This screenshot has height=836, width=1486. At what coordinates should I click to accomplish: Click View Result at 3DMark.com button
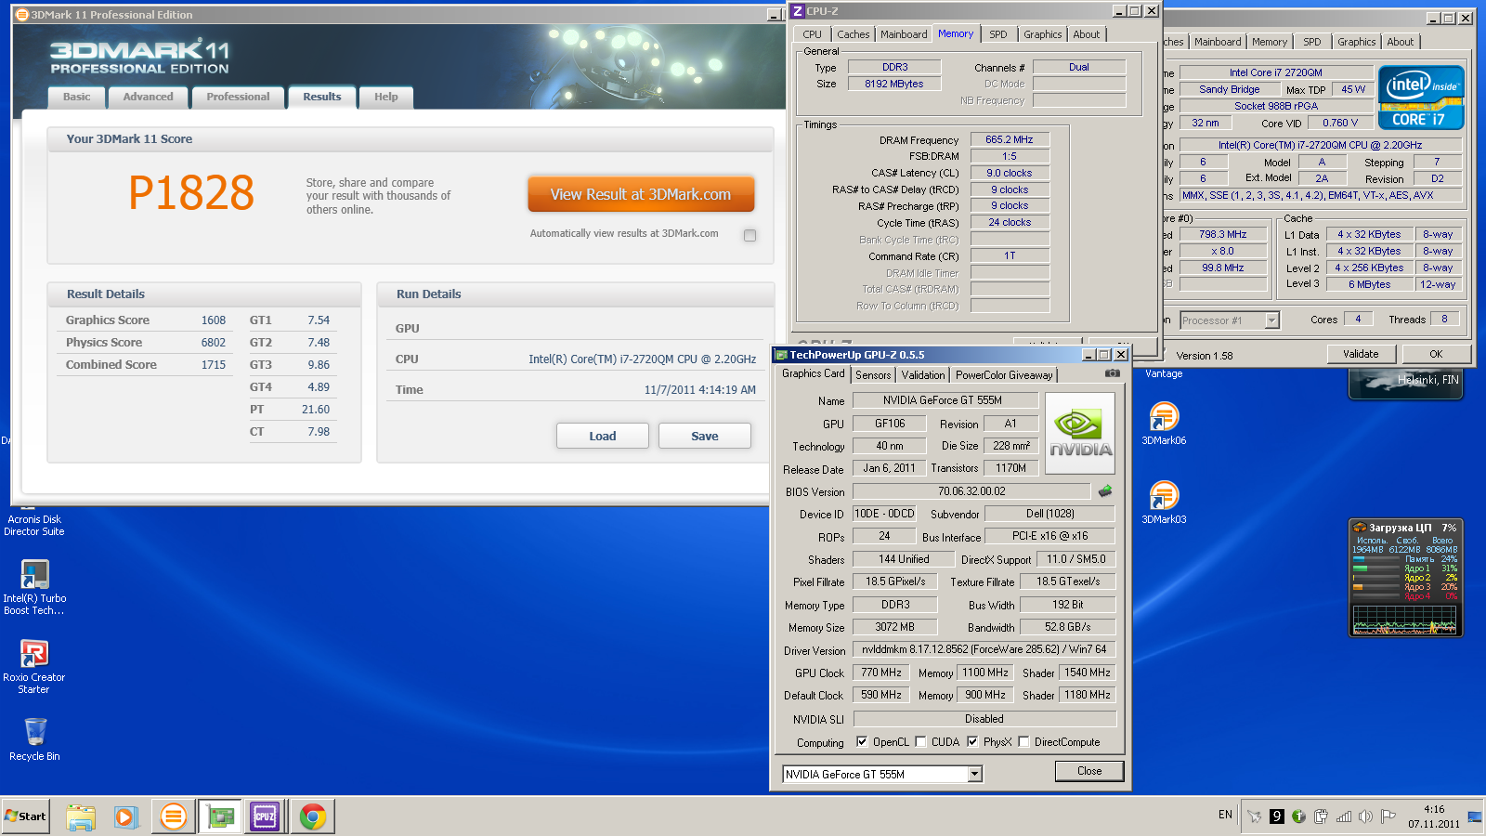[641, 194]
